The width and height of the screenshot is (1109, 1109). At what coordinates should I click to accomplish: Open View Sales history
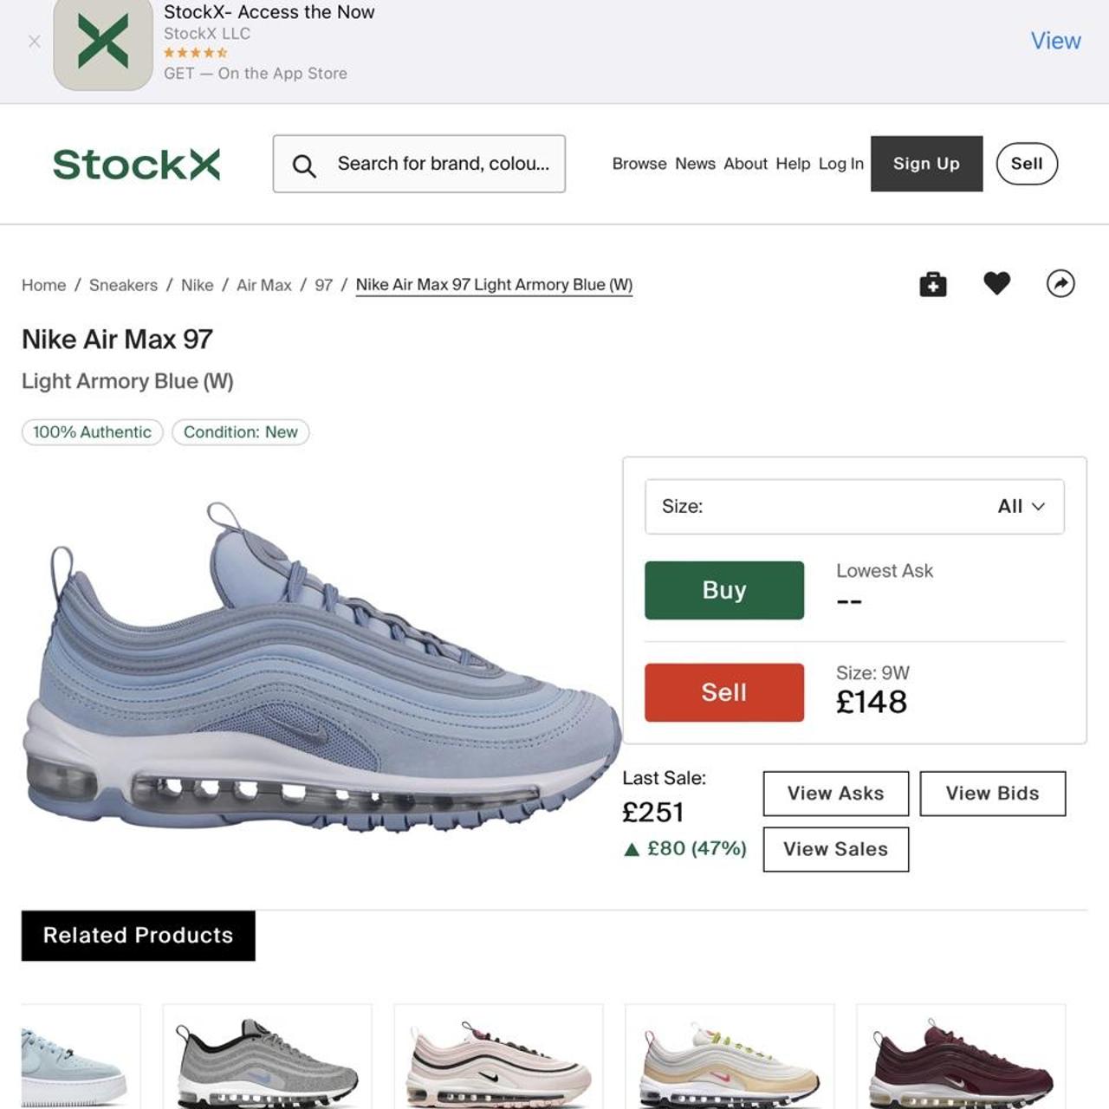(x=835, y=849)
